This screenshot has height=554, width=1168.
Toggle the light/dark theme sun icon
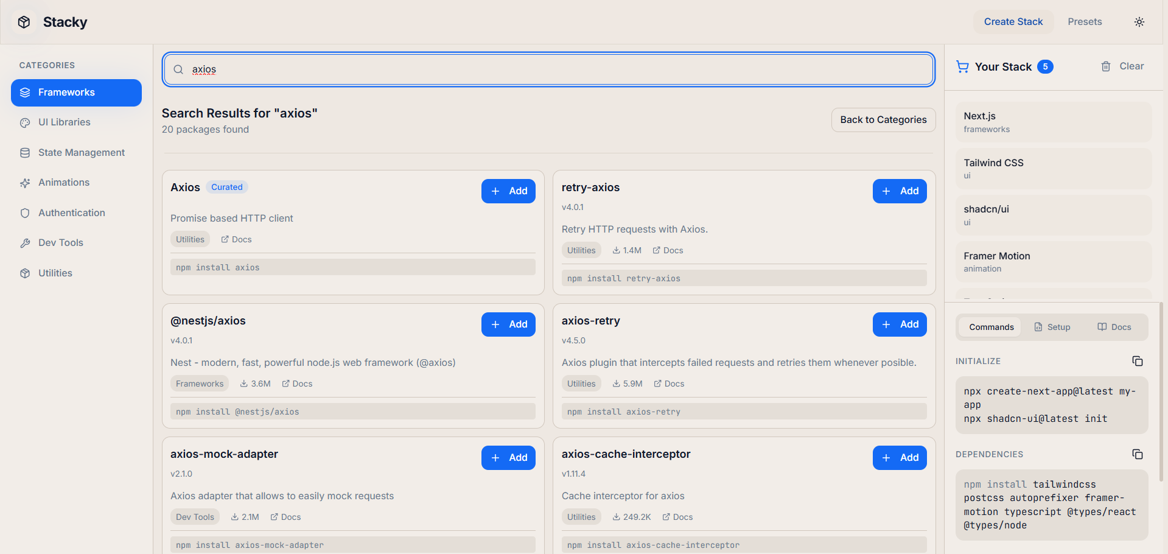click(x=1139, y=22)
